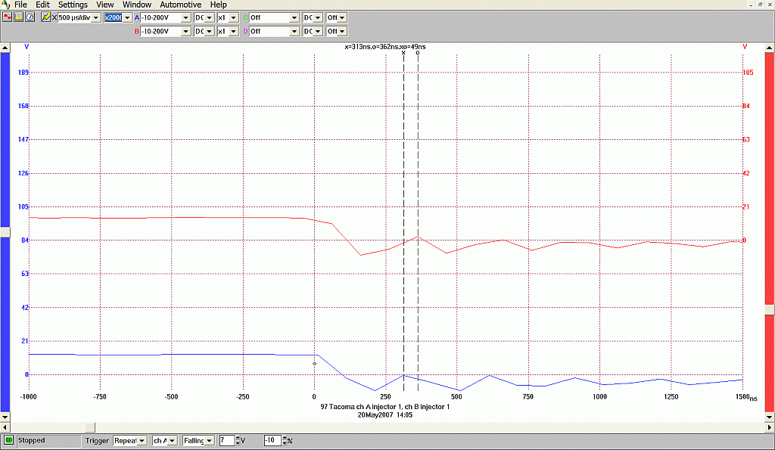
Task: Click the up arrow of right vertical scrollbar
Action: click(770, 48)
